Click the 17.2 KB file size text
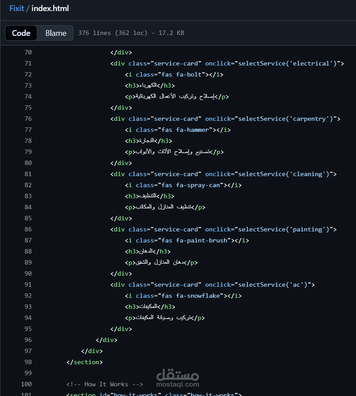 tap(171, 33)
